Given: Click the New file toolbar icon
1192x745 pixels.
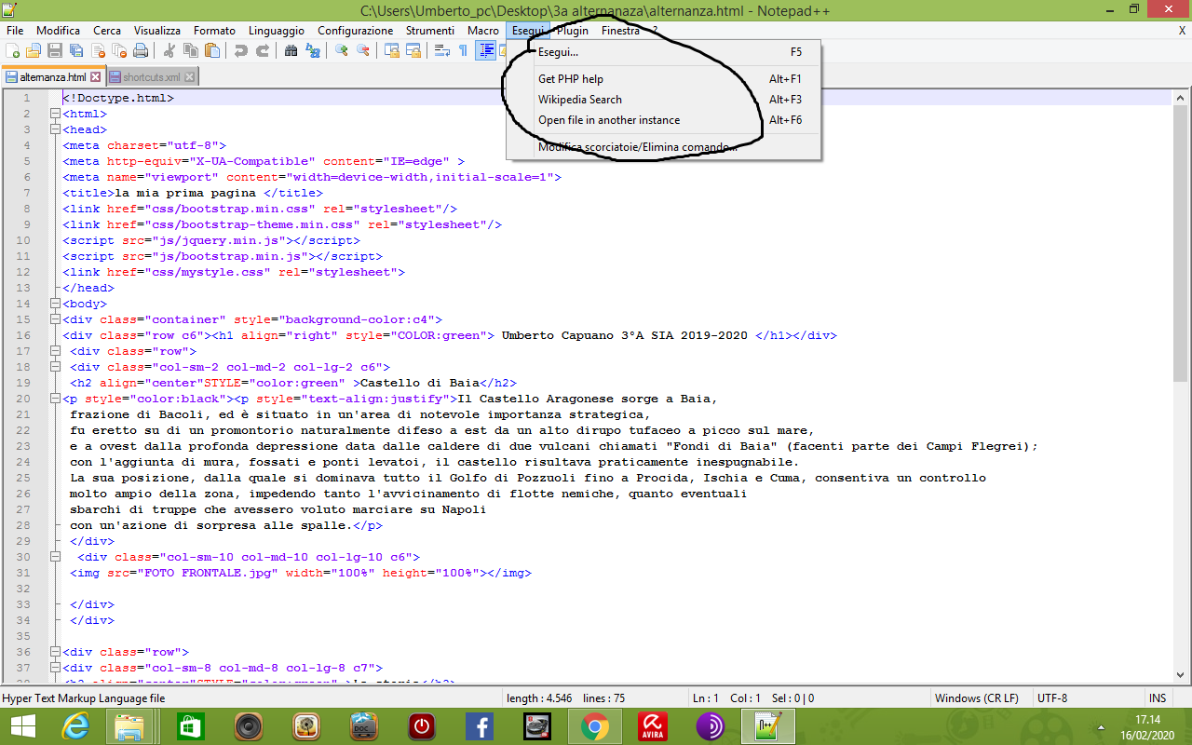Looking at the screenshot, I should (12, 50).
